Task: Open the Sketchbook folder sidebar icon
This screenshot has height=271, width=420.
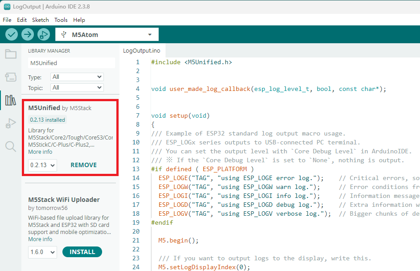Action: 11,54
